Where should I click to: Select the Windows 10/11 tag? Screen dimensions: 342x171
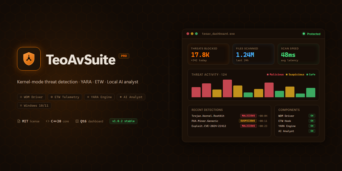click(34, 106)
